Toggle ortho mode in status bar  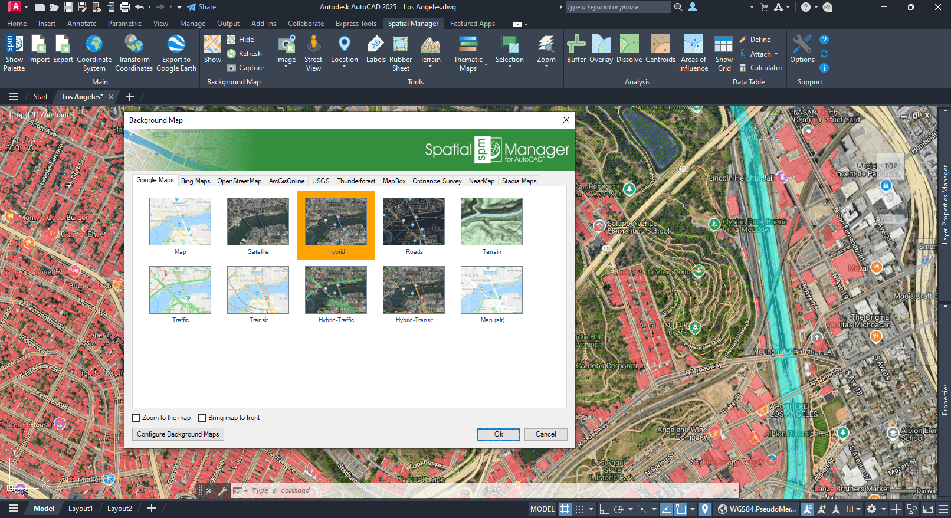[x=604, y=509]
